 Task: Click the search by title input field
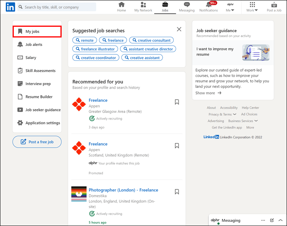pos(57,7)
